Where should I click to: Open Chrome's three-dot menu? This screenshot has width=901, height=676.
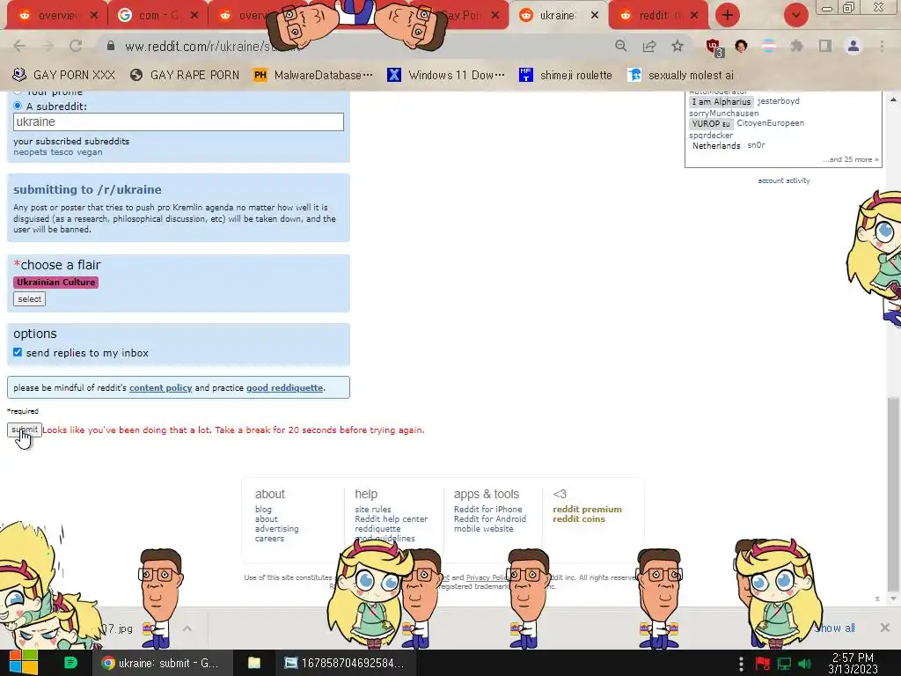pyautogui.click(x=882, y=46)
